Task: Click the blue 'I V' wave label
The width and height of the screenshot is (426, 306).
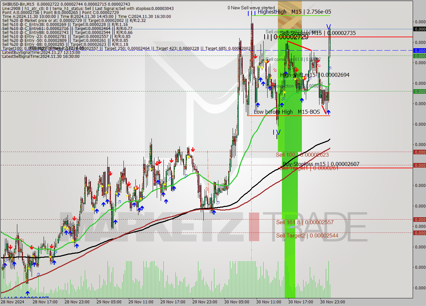Action: pyautogui.click(x=277, y=132)
